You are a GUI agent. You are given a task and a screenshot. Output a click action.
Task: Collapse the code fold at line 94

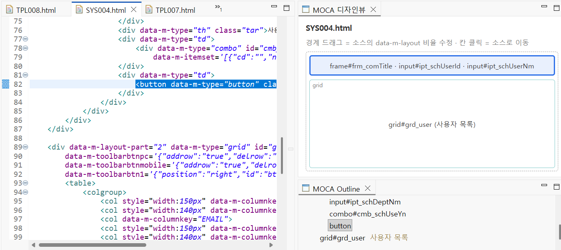coord(25,192)
